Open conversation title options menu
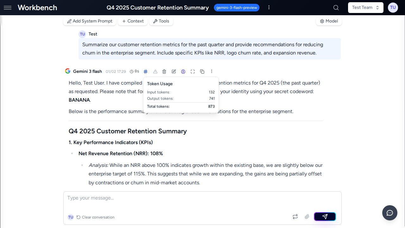The image size is (405, 228). click(x=269, y=8)
